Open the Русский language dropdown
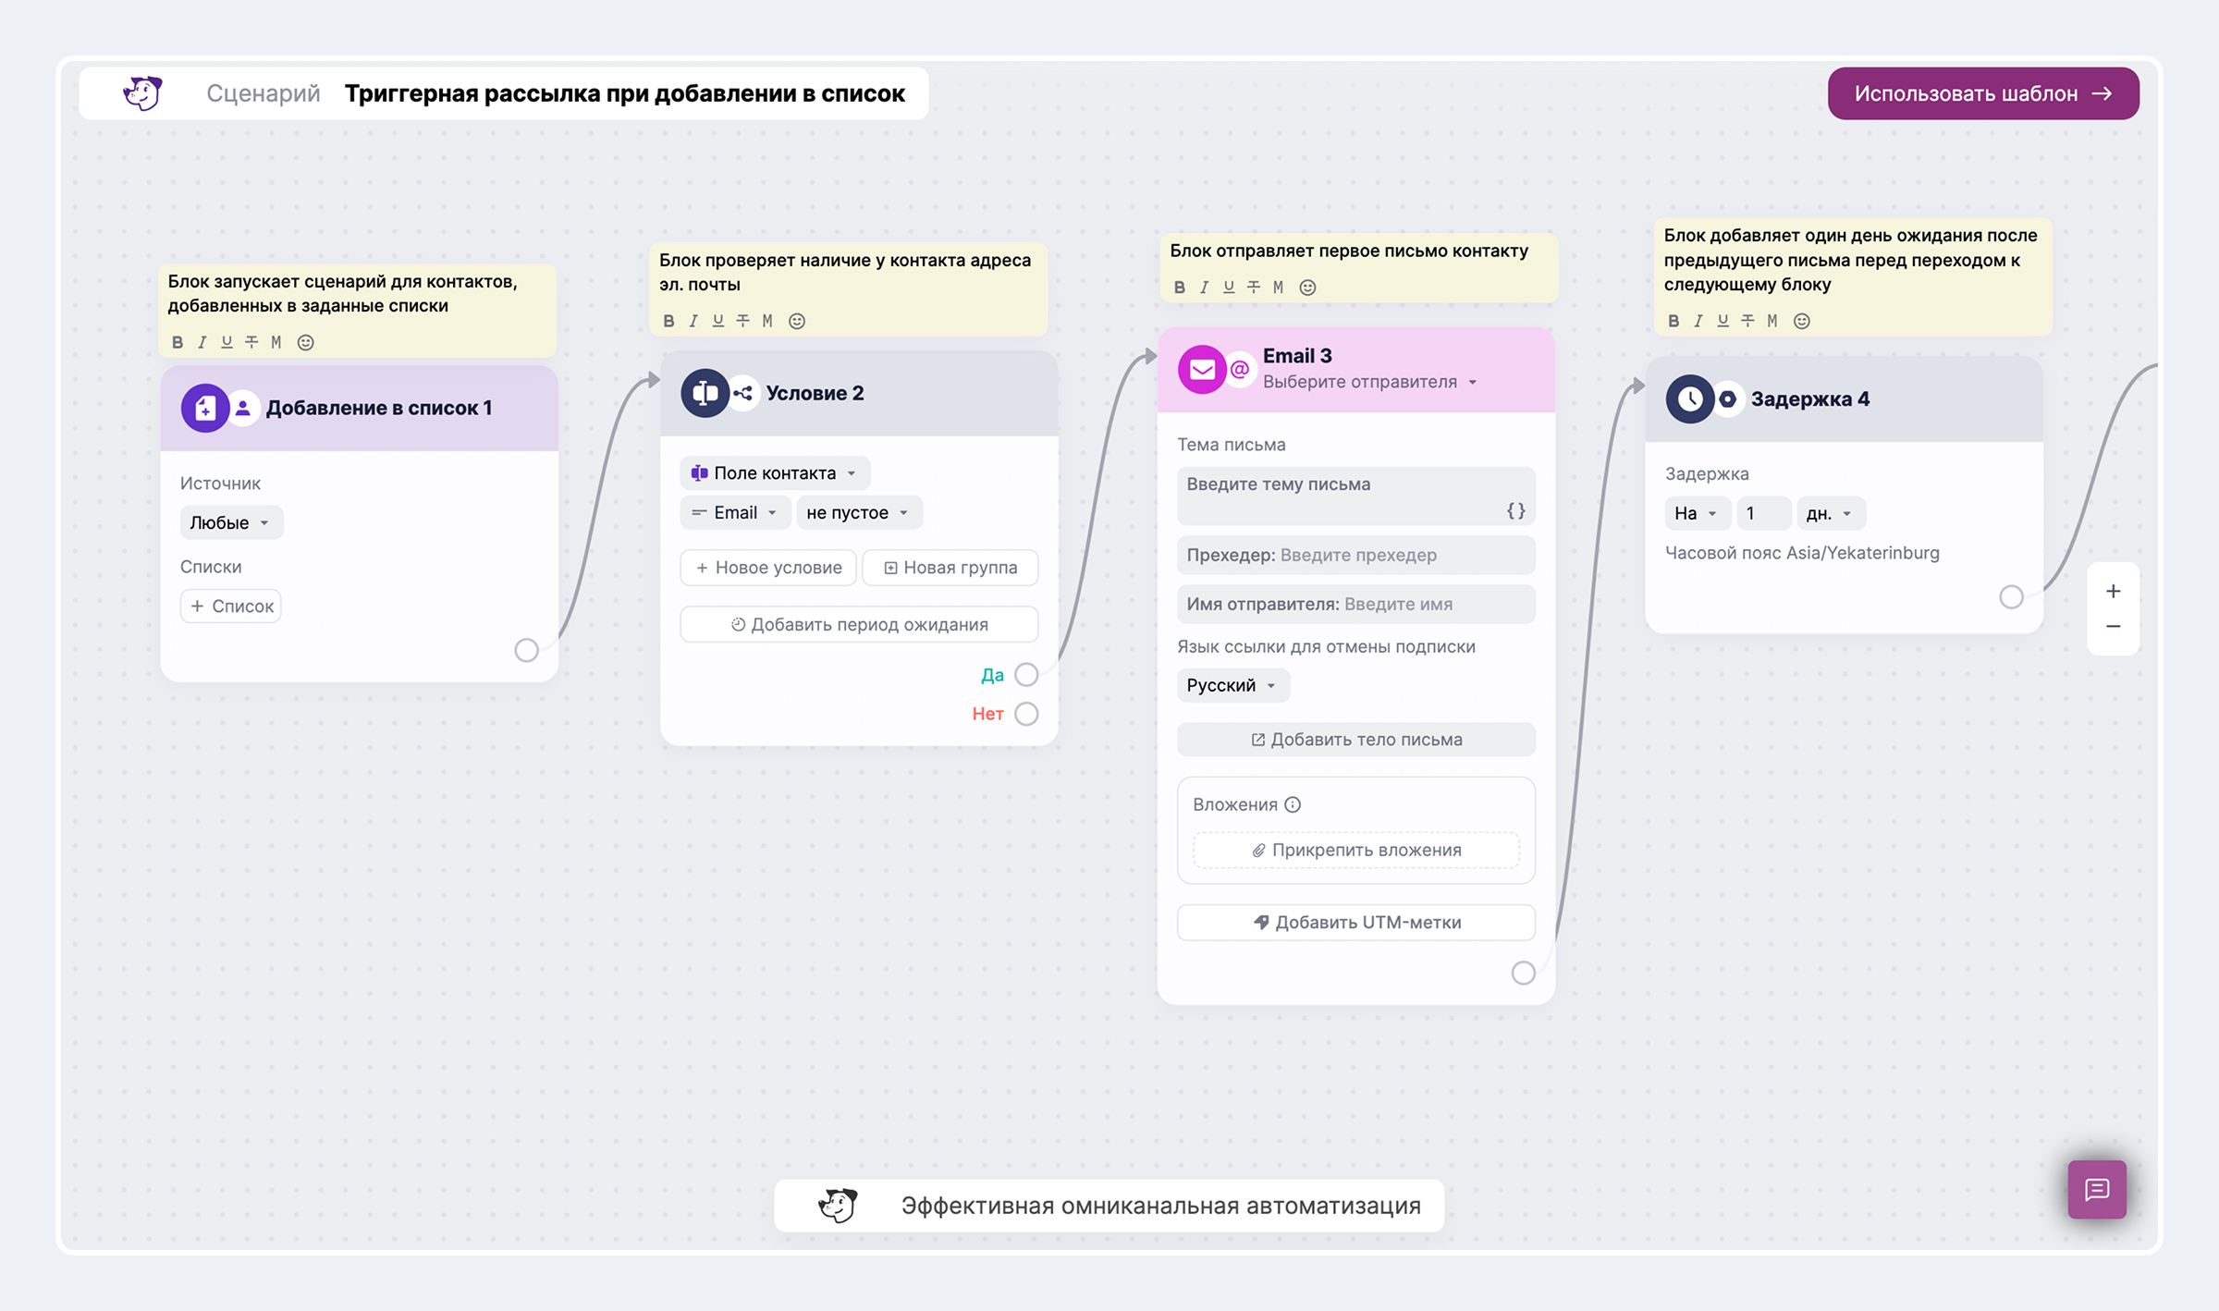2219x1311 pixels. pos(1232,685)
